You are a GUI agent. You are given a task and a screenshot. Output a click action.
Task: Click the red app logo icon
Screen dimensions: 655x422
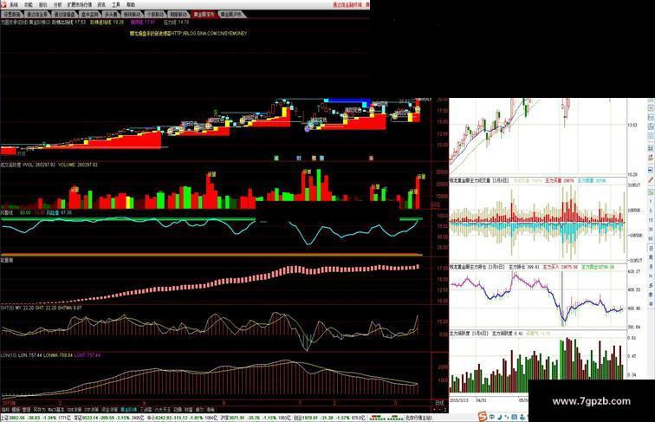tap(3, 4)
